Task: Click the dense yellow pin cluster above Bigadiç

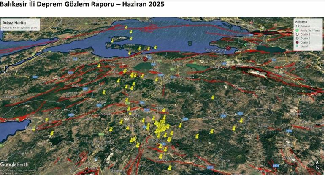Action: (162, 128)
